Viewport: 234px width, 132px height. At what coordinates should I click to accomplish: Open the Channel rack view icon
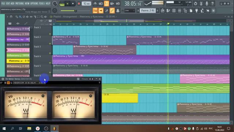tap(174, 11)
